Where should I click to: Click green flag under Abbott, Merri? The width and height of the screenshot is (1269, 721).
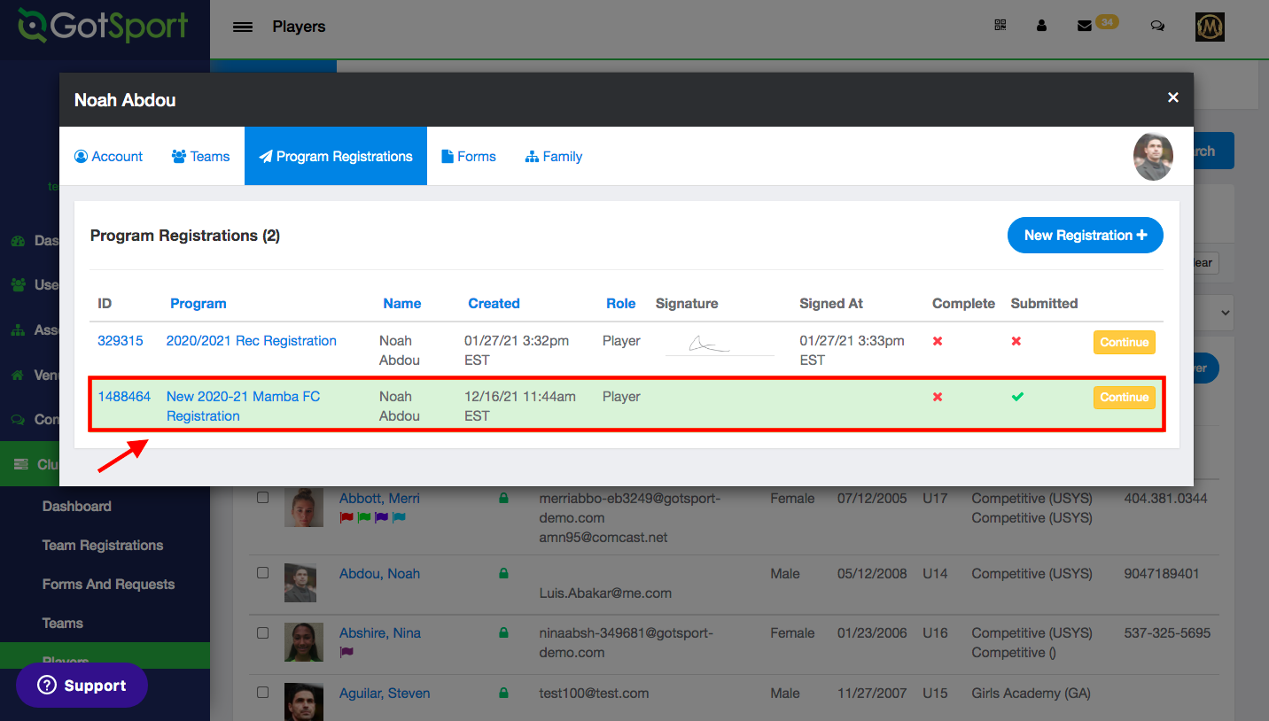364,517
